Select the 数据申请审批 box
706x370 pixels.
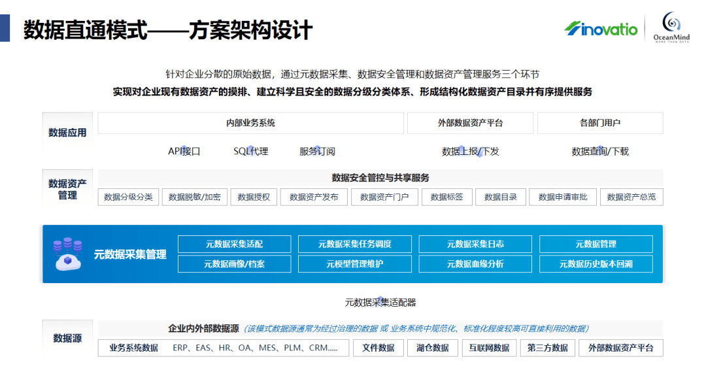point(563,197)
